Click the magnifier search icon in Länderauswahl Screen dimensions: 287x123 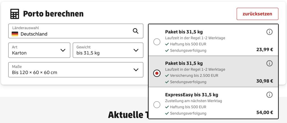(x=135, y=31)
